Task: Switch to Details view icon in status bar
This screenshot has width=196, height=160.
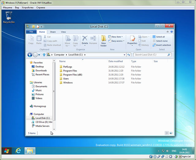Action: (167, 133)
